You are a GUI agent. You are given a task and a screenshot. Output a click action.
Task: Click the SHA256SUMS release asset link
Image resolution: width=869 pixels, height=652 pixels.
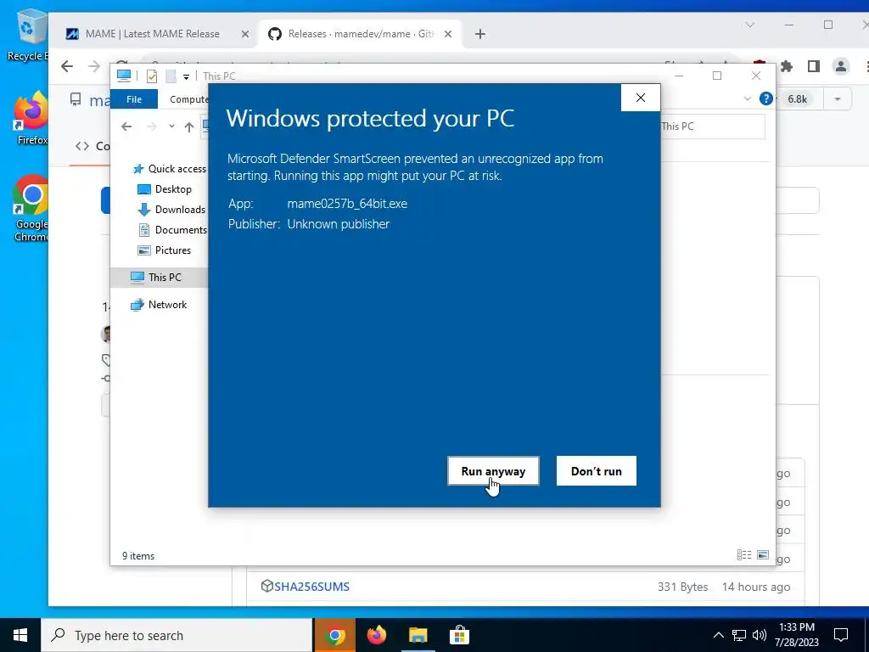click(x=311, y=587)
